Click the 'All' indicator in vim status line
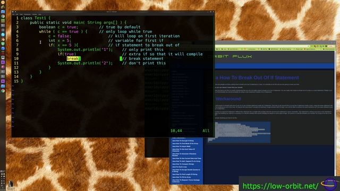This screenshot has width=340, height=191. pos(206,131)
